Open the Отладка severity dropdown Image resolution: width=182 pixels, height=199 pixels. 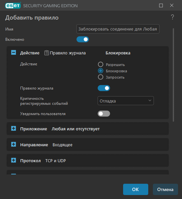pos(126,100)
